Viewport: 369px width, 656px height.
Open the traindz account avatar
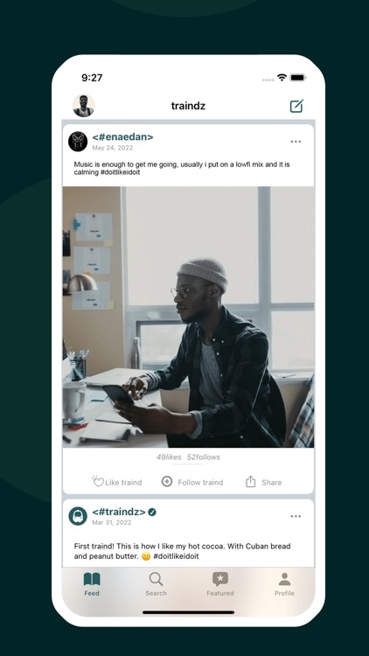coord(78,516)
